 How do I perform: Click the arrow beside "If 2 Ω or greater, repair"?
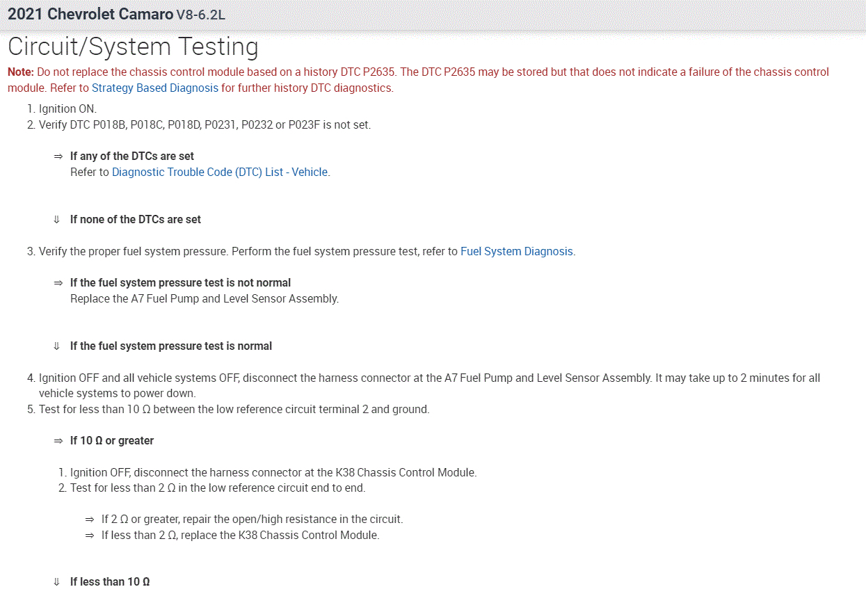coord(90,520)
